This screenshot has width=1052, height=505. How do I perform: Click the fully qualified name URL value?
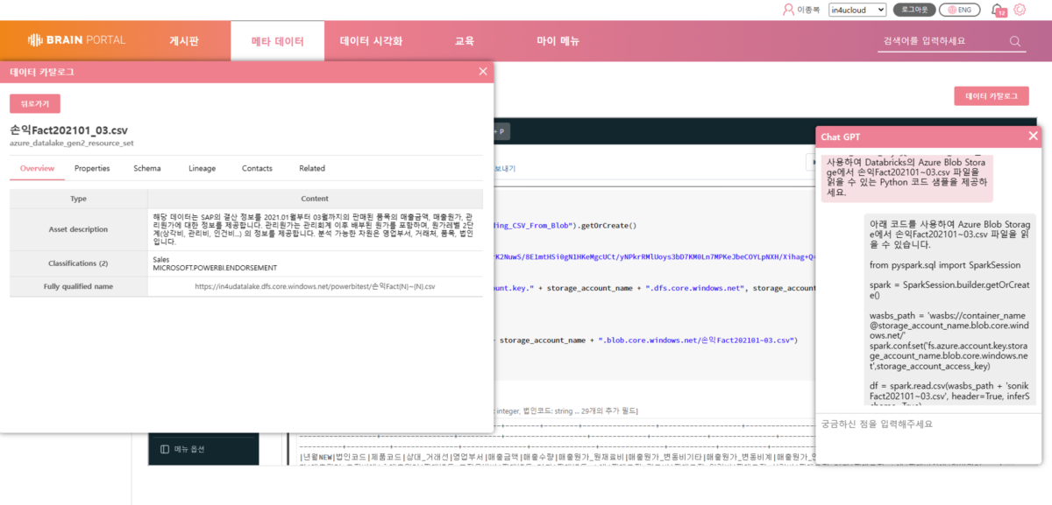click(x=315, y=286)
